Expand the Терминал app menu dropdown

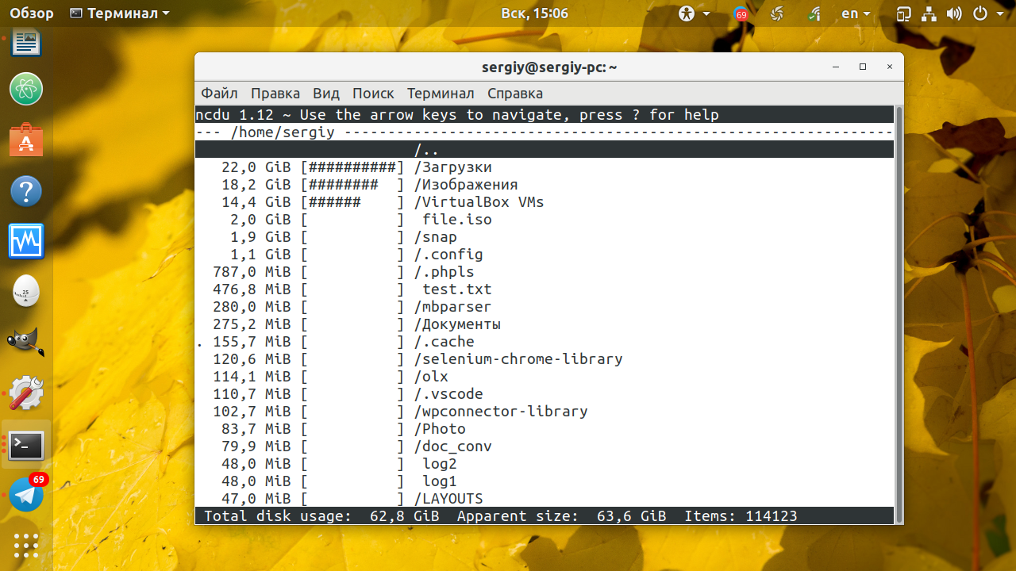click(x=120, y=13)
